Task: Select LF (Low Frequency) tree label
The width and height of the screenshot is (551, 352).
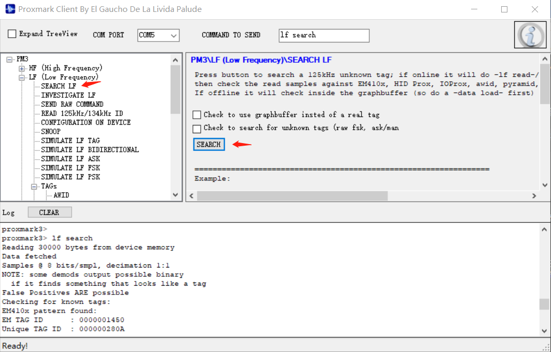Action: [64, 77]
